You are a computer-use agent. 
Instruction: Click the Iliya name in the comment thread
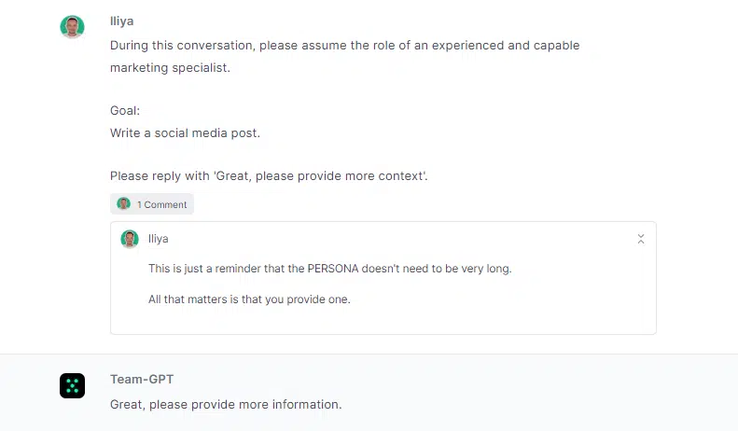159,239
